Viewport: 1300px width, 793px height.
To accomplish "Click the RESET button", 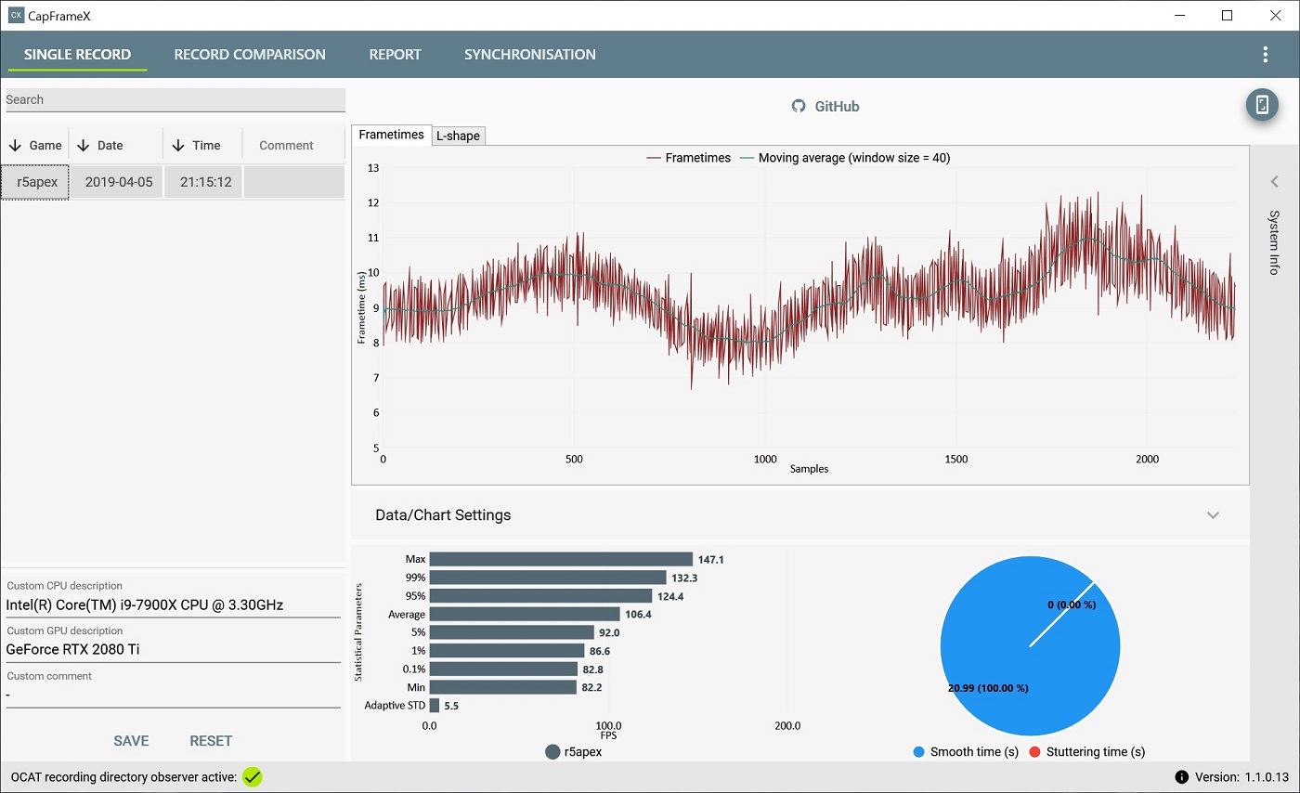I will click(x=211, y=741).
